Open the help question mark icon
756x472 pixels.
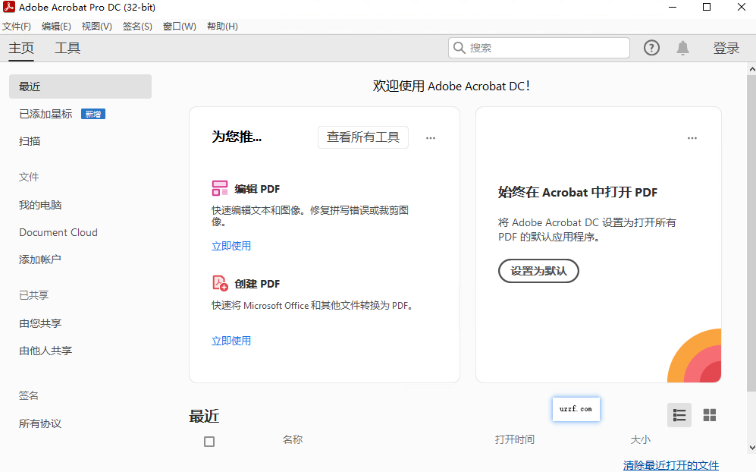pos(651,47)
